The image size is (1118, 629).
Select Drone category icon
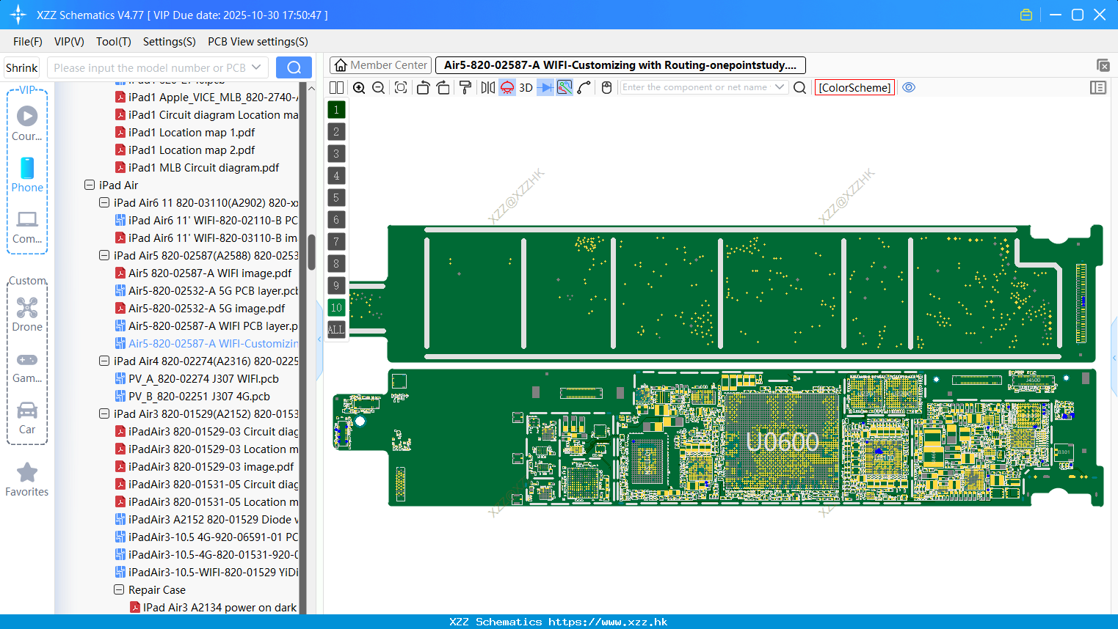(27, 314)
